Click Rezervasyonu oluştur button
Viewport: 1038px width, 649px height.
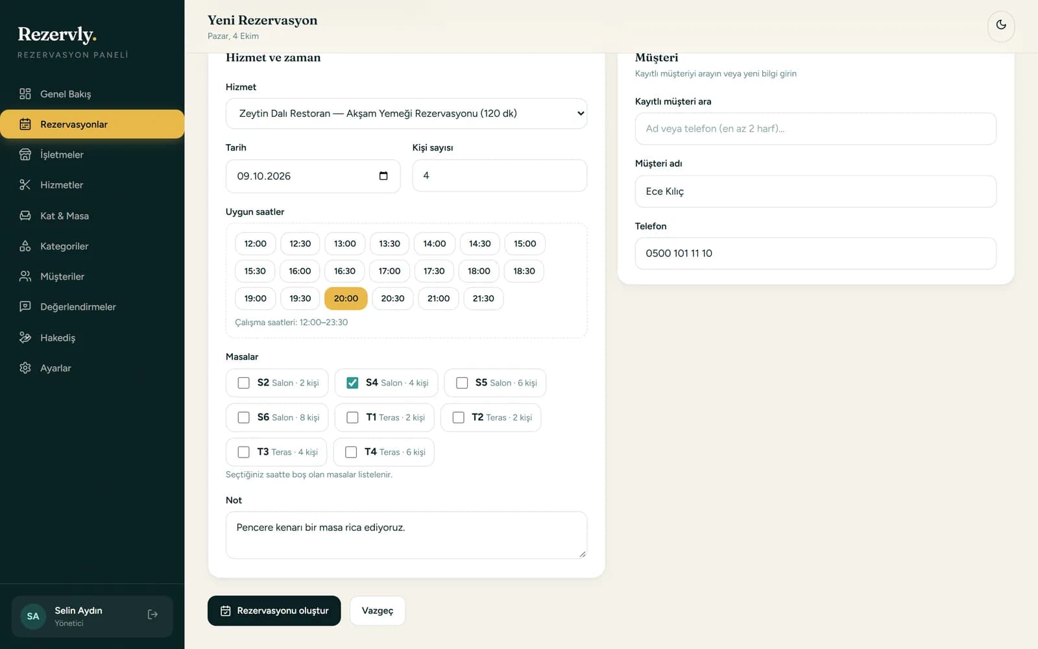click(x=274, y=611)
